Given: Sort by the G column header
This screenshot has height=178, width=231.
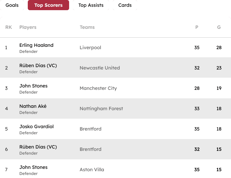Looking at the screenshot, I should pyautogui.click(x=219, y=27).
